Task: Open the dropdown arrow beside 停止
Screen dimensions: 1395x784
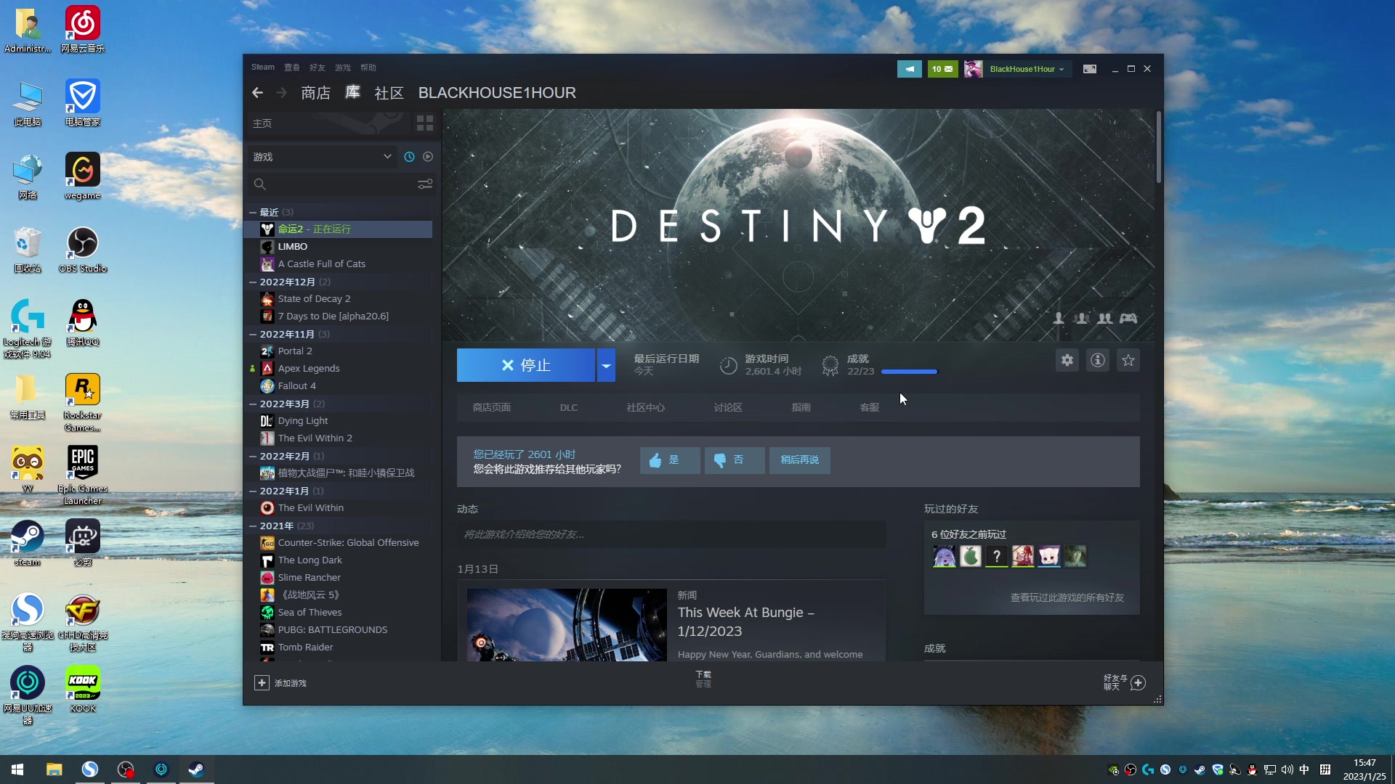Action: pyautogui.click(x=606, y=365)
